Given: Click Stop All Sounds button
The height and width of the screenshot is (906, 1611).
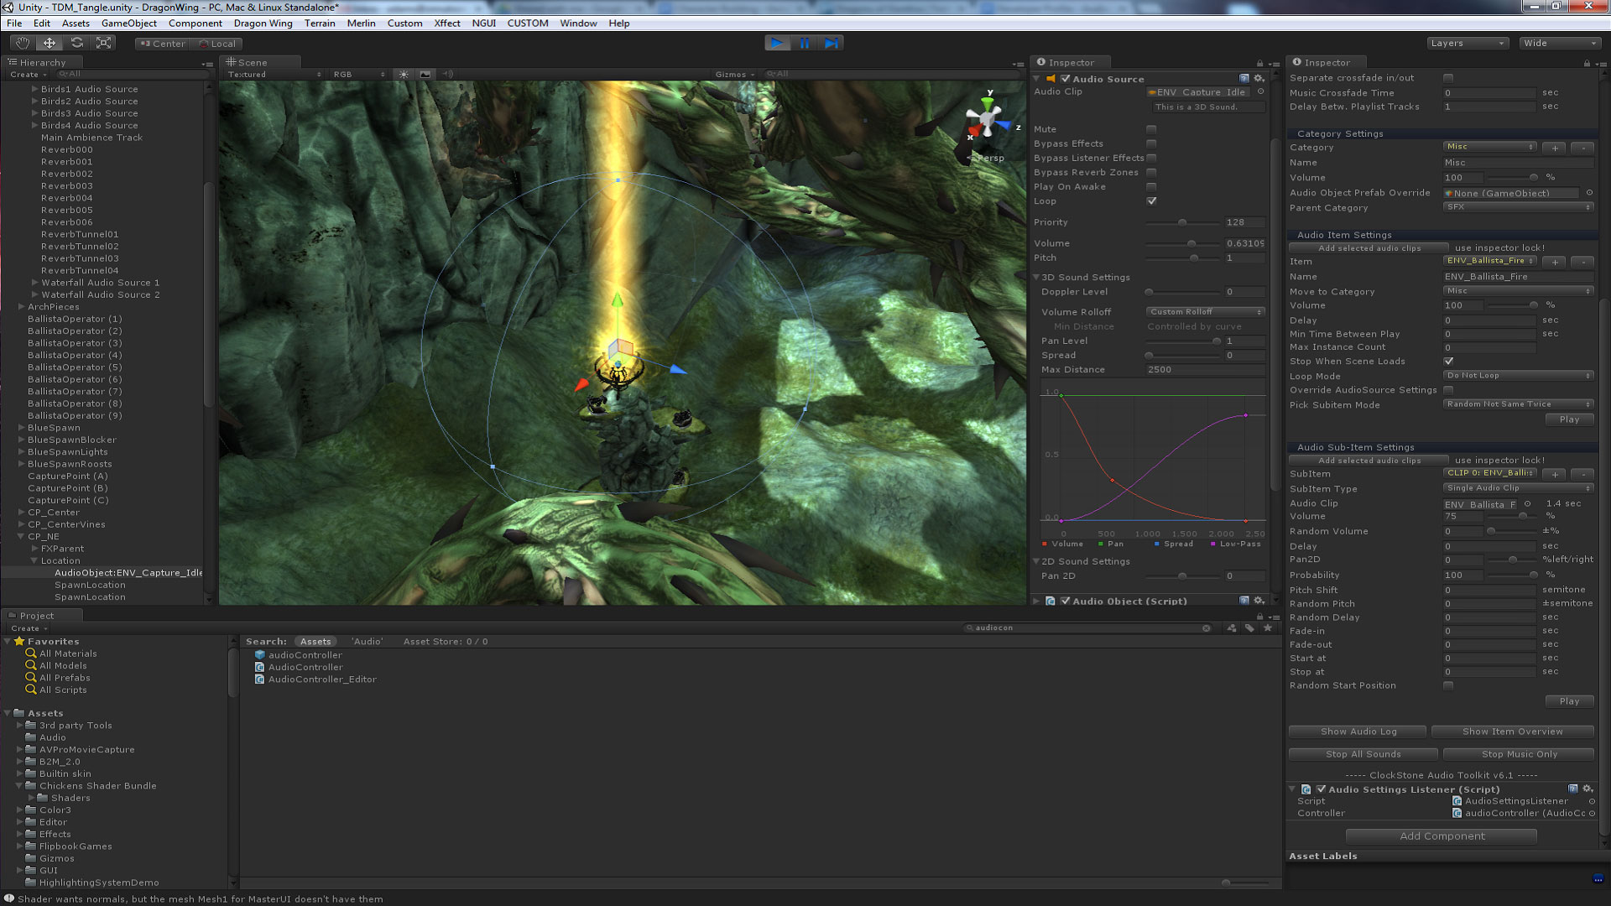Looking at the screenshot, I should pyautogui.click(x=1363, y=754).
